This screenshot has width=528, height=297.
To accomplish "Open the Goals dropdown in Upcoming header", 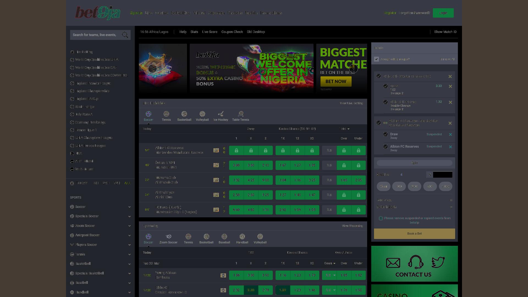I will (330, 263).
